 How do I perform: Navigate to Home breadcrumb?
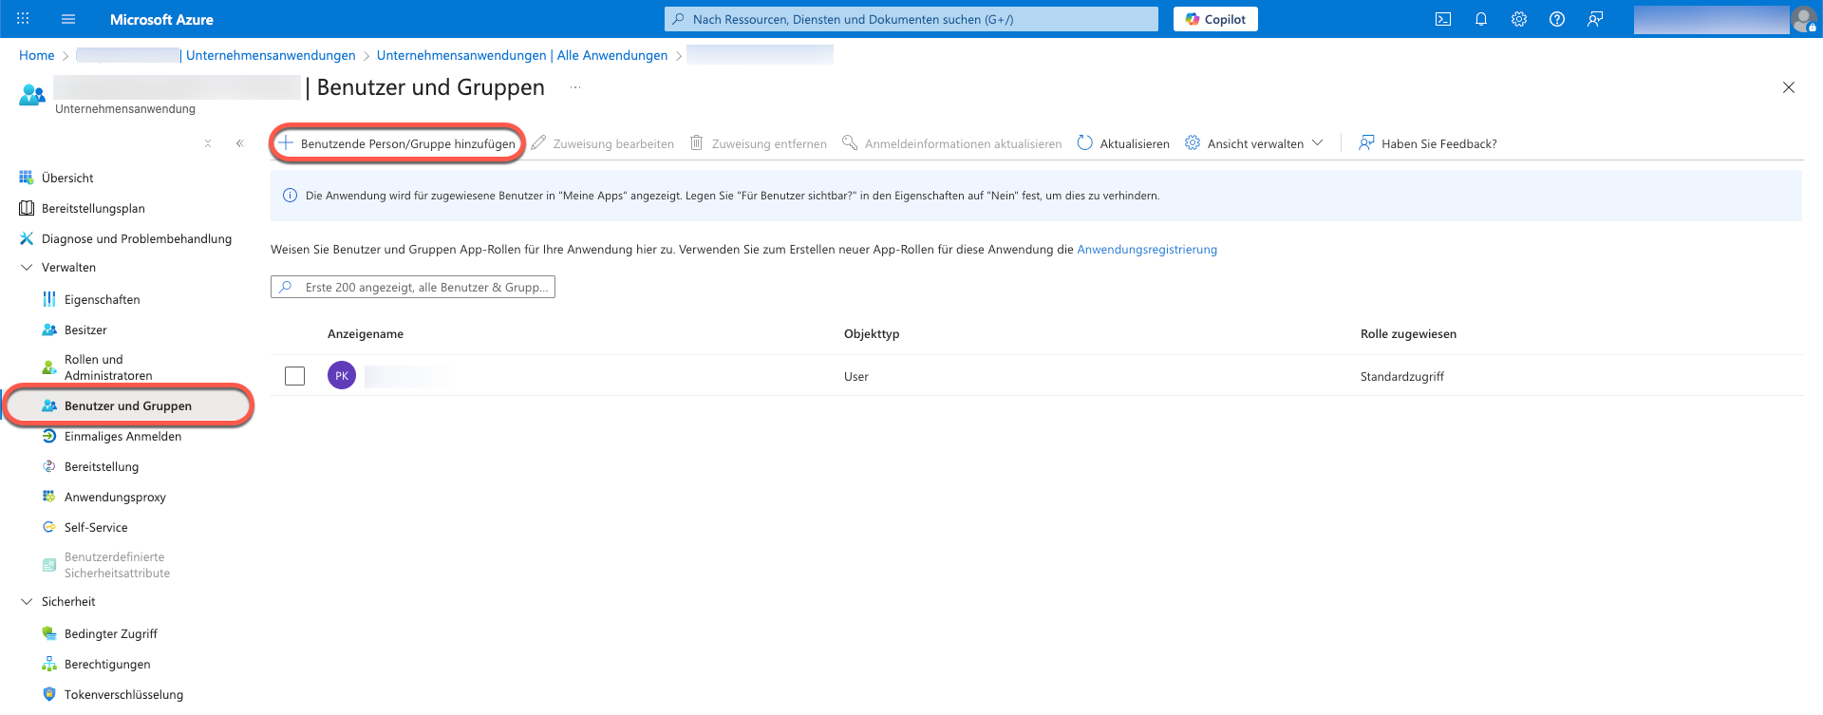pyautogui.click(x=37, y=56)
